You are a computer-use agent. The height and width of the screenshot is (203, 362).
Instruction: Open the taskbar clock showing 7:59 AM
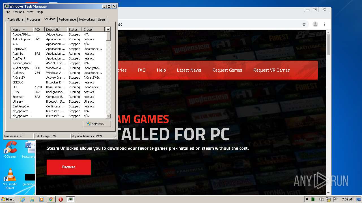[x=348, y=199]
